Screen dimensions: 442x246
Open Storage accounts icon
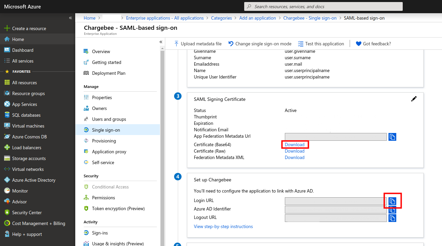7,158
